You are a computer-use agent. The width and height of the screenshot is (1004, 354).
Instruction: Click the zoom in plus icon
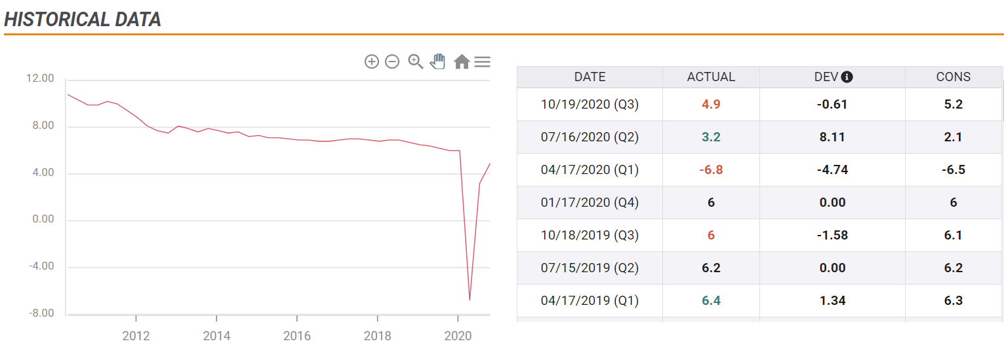[372, 62]
